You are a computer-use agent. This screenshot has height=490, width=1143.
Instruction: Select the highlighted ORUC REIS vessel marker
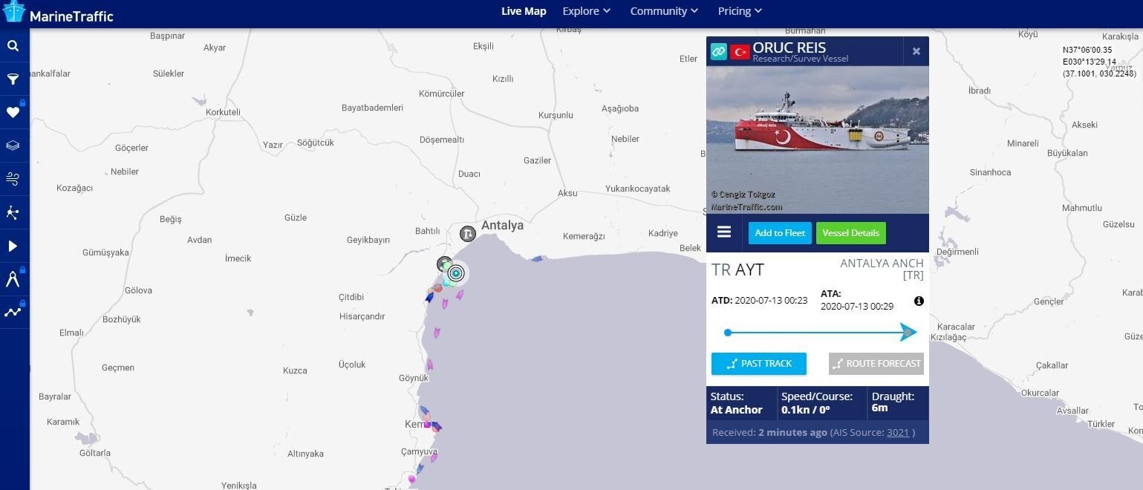[x=456, y=273]
